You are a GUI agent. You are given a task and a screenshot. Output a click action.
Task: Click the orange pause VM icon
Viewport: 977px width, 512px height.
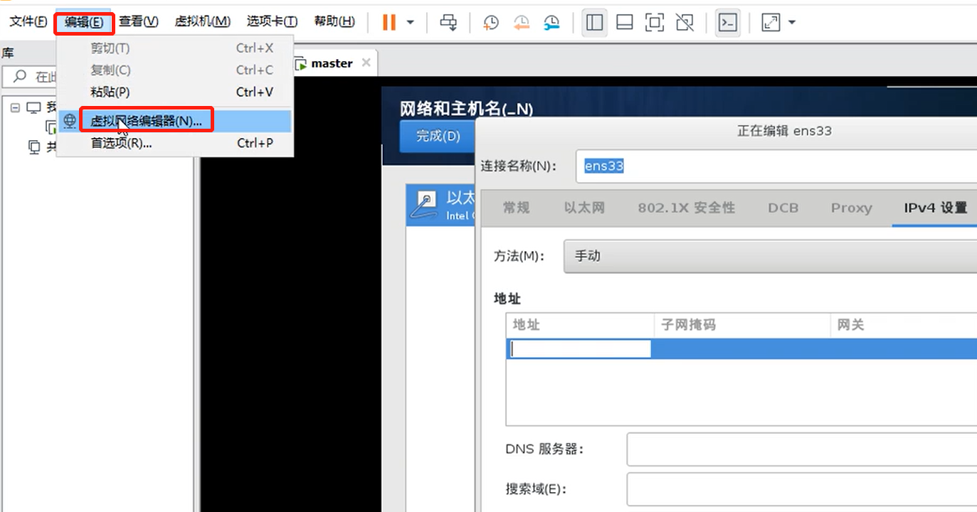click(x=389, y=22)
